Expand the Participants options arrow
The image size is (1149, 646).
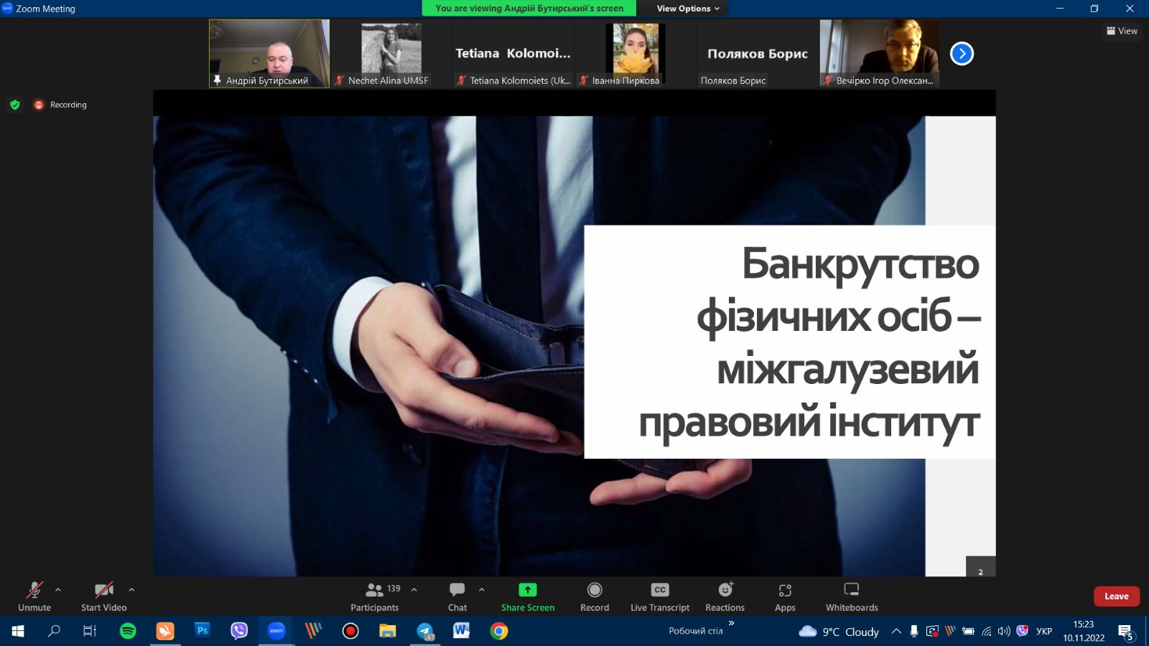click(414, 590)
